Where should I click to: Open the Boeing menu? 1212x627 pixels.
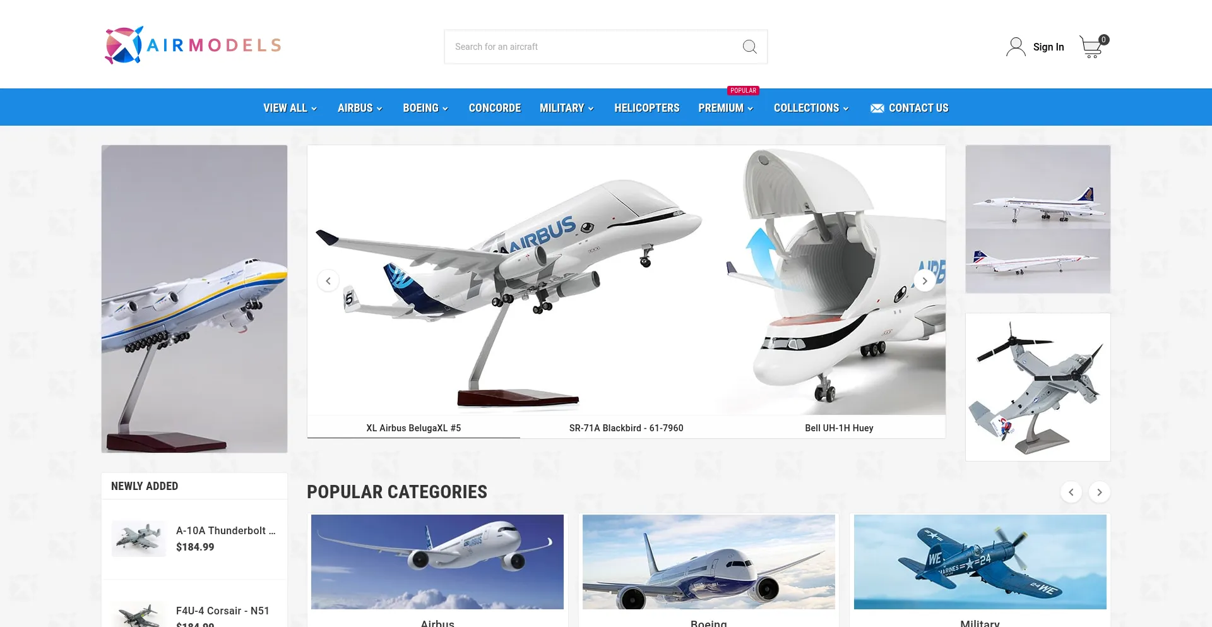[x=425, y=108]
